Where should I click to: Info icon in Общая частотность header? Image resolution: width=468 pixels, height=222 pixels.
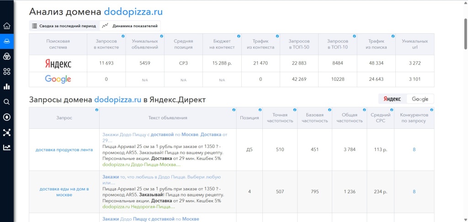pos(364,110)
